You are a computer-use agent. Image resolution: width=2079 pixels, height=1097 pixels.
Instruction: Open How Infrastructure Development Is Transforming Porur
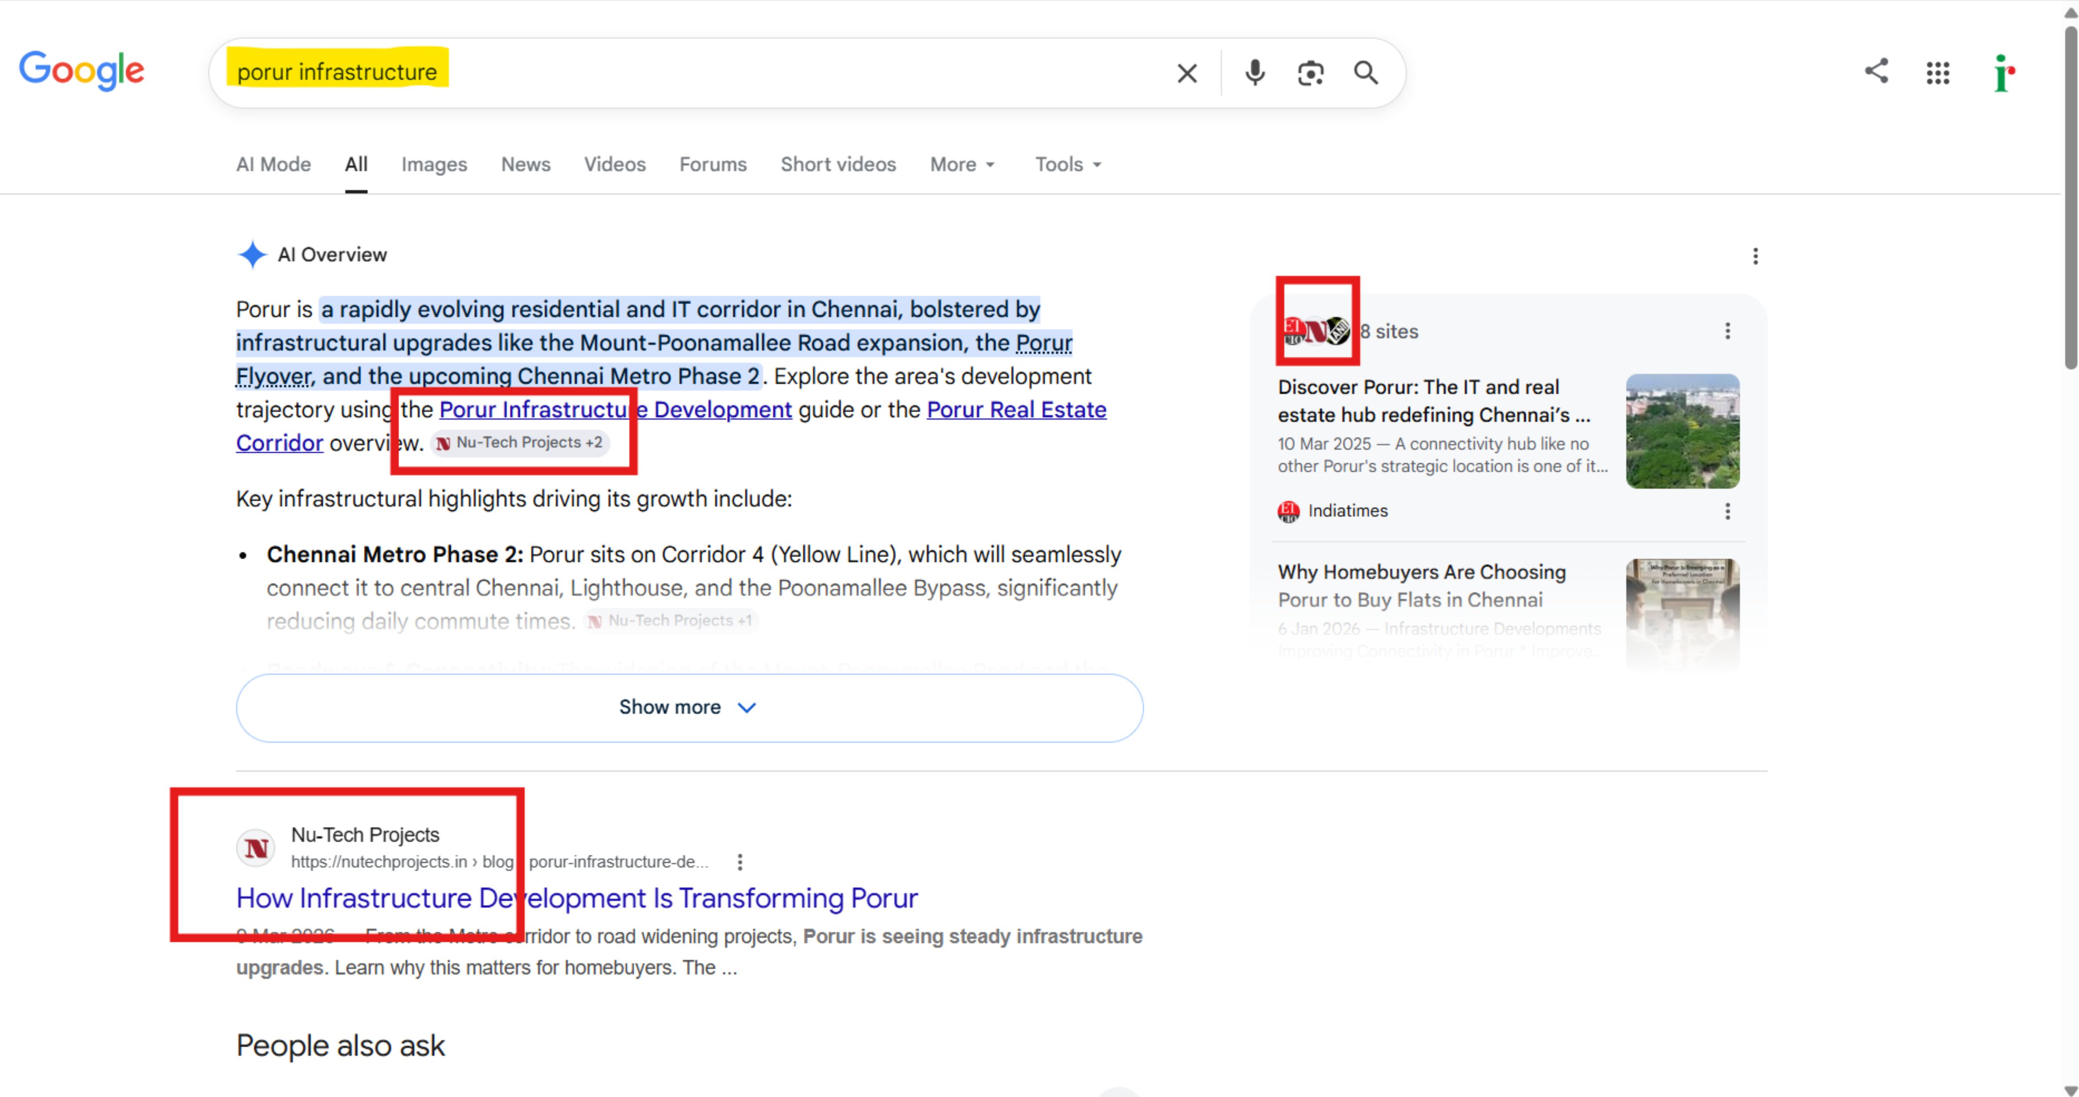coord(576,898)
